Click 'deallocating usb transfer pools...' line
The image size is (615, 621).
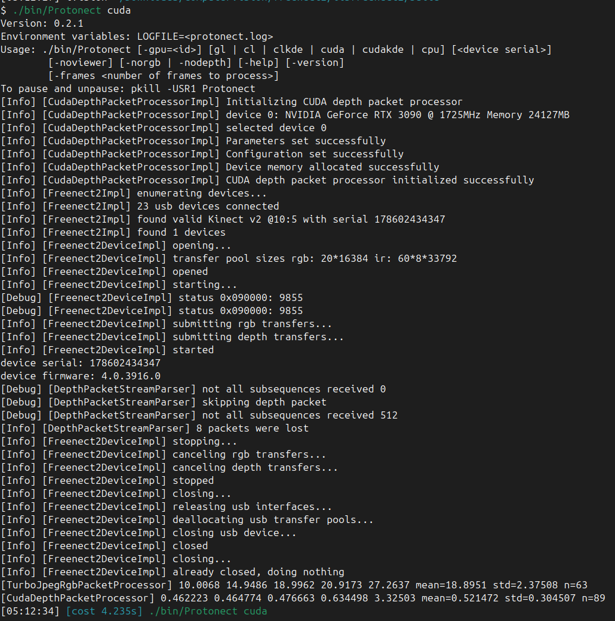(187, 520)
